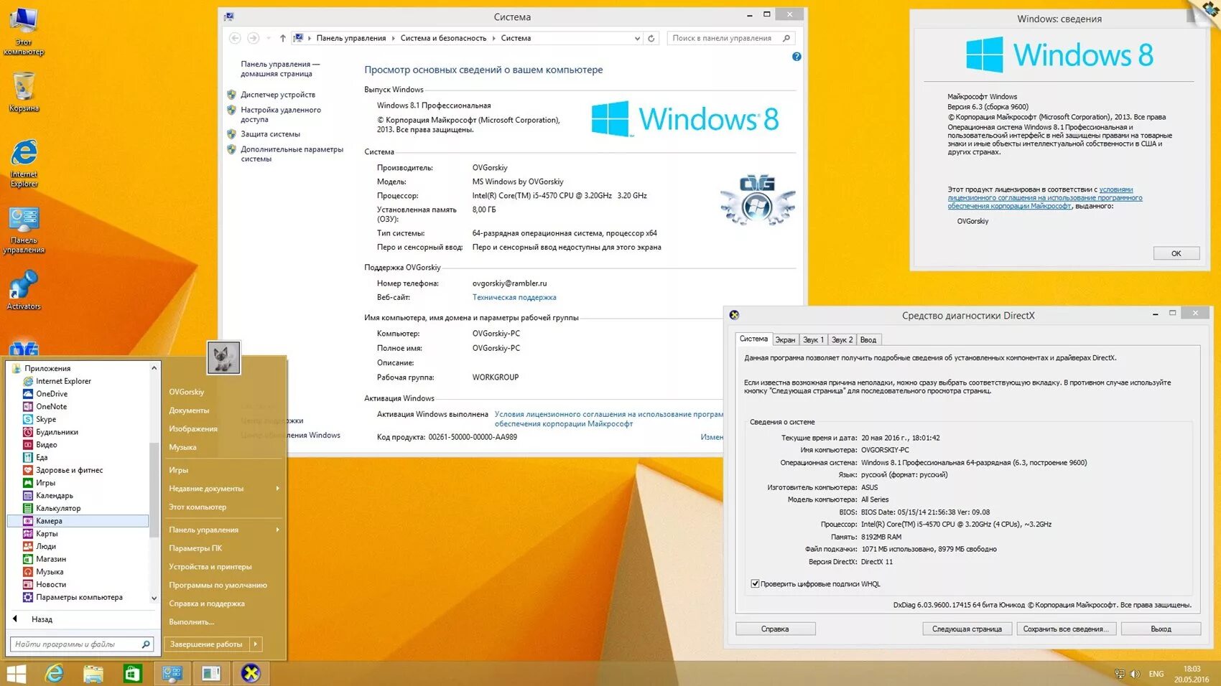Viewport: 1221px width, 686px height.
Task: Click OK in Windows: сведения dialog
Action: point(1176,253)
